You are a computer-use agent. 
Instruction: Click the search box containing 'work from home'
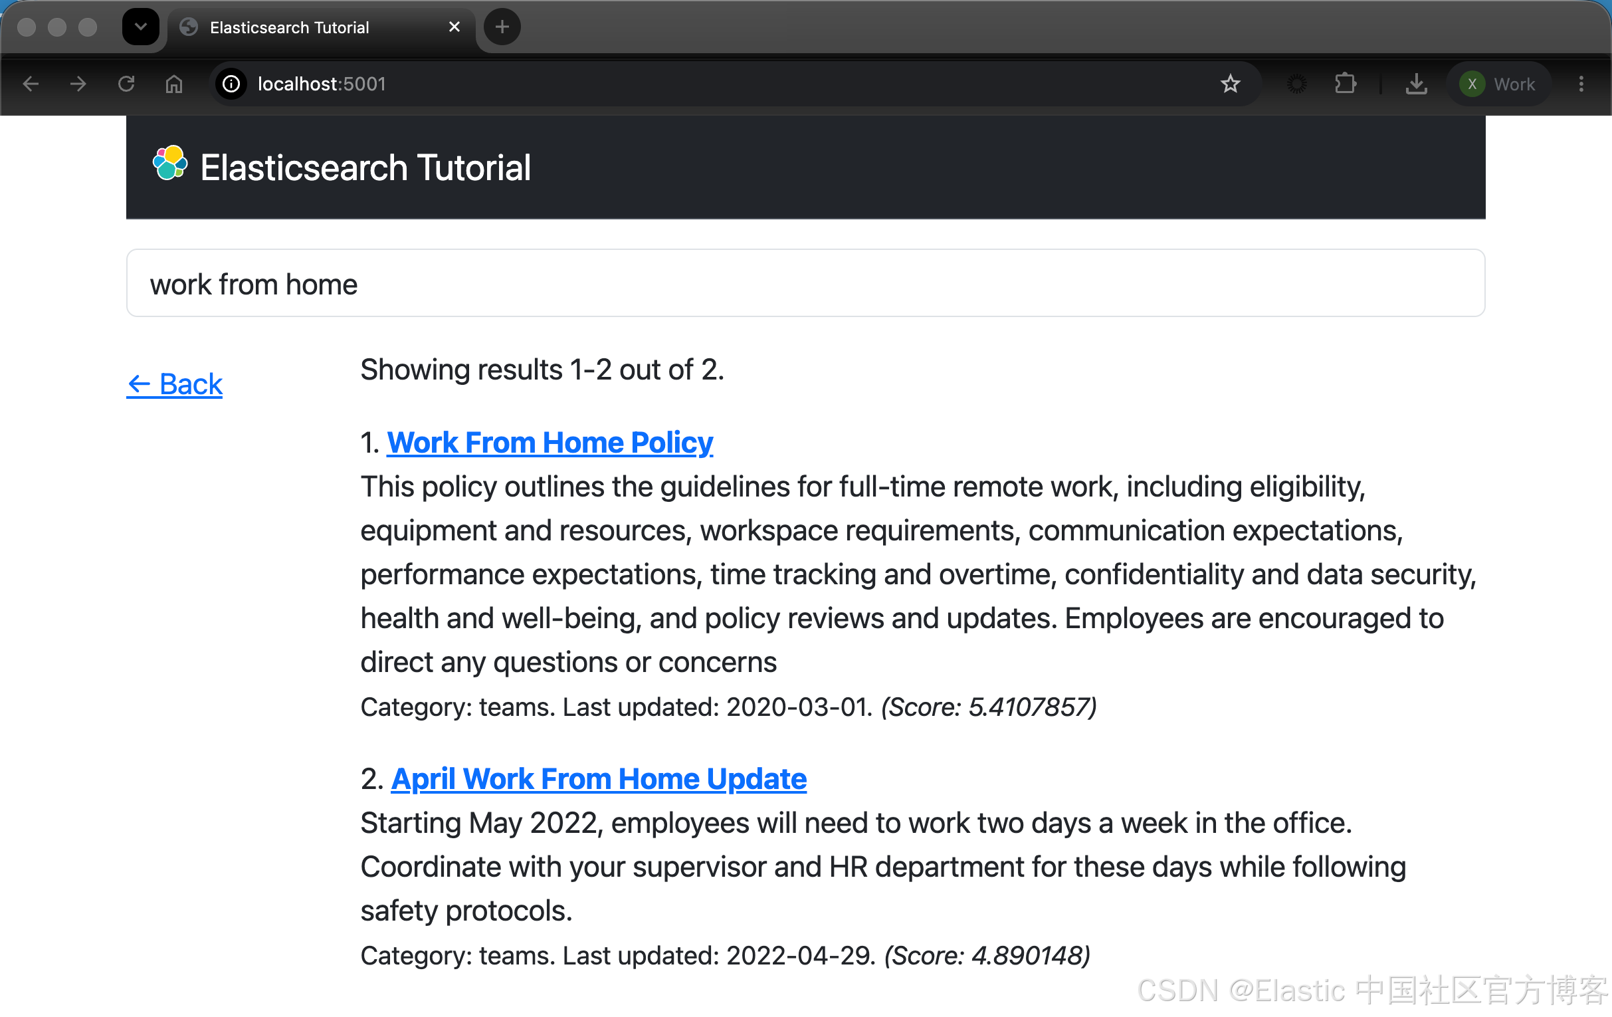point(805,283)
